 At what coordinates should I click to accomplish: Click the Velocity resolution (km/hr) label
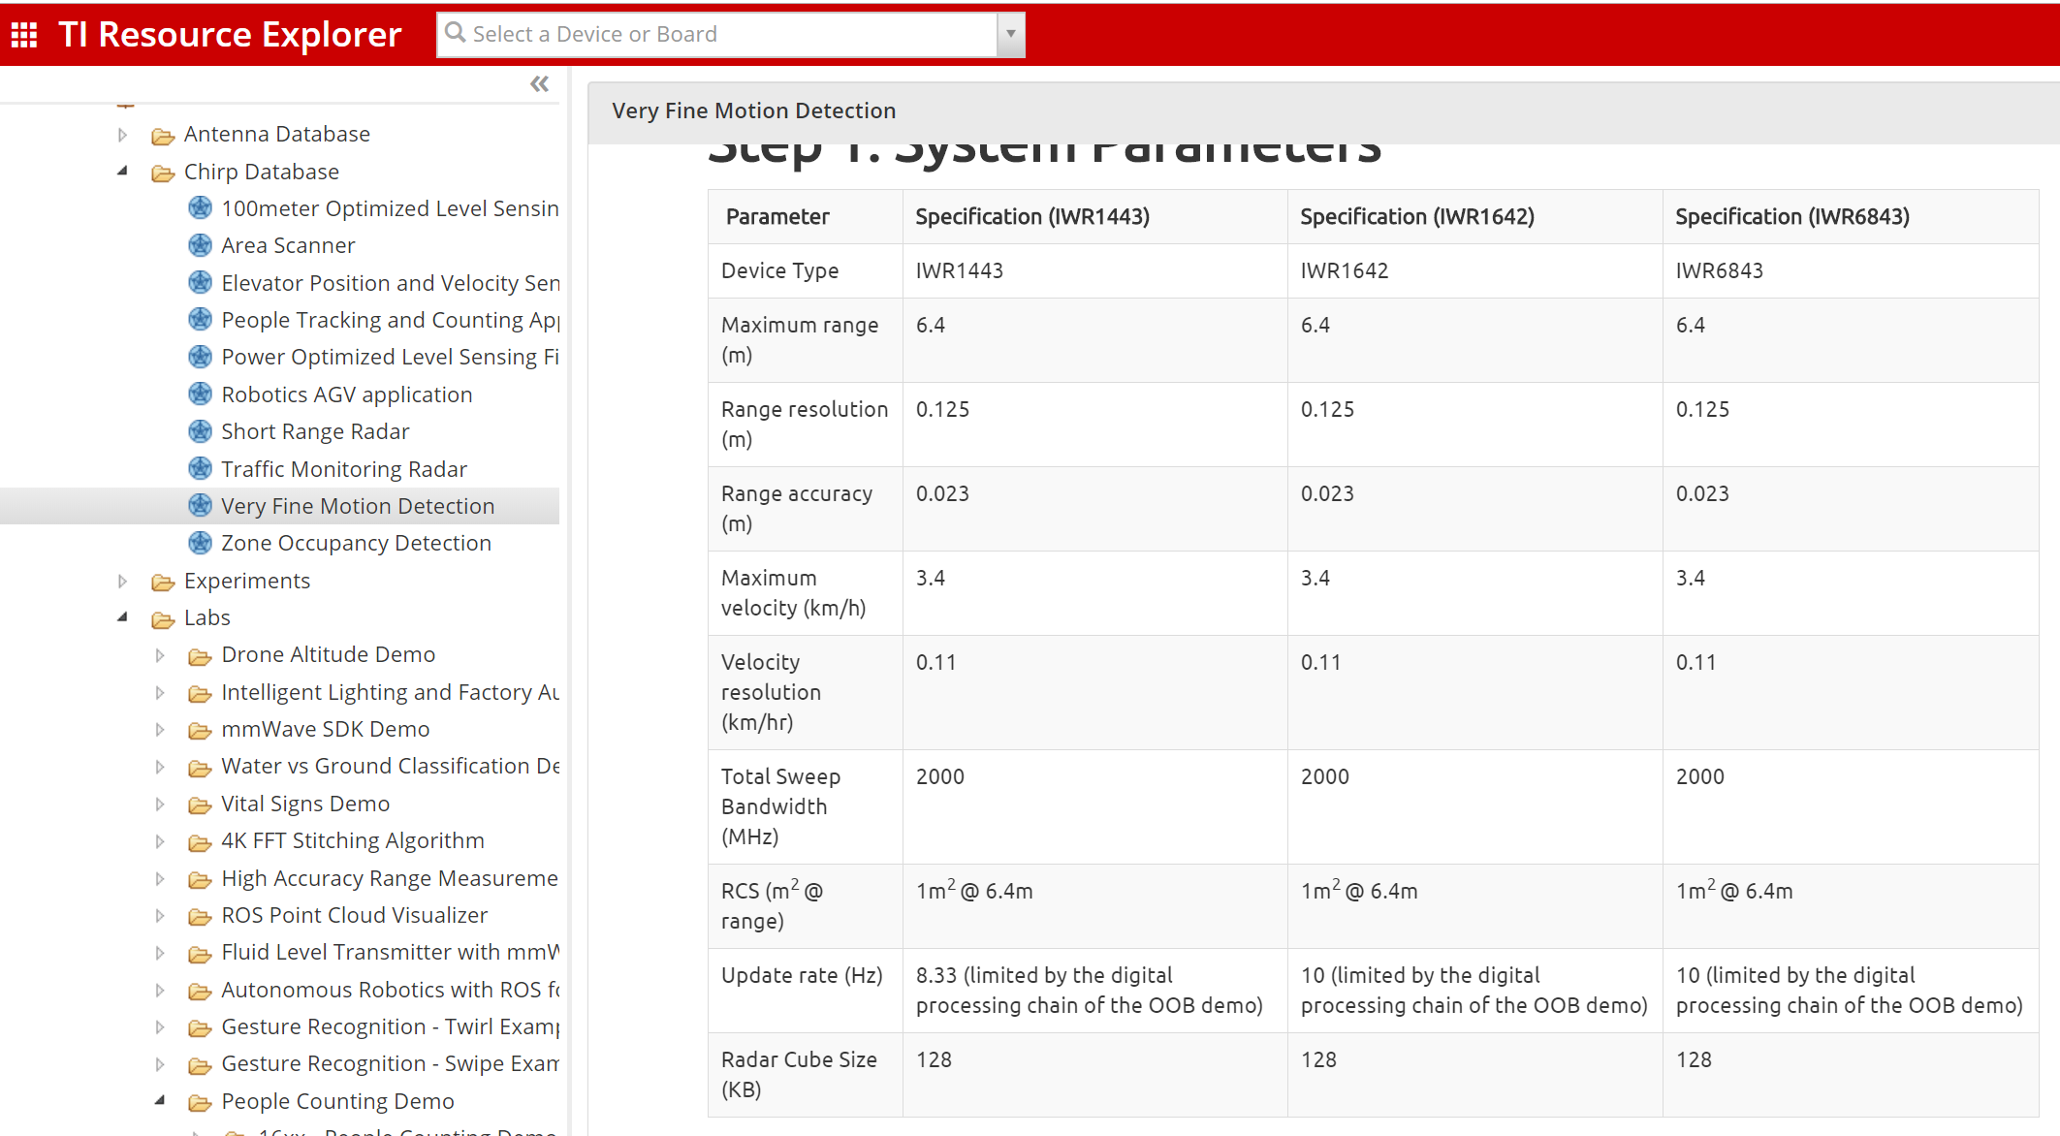click(x=771, y=692)
